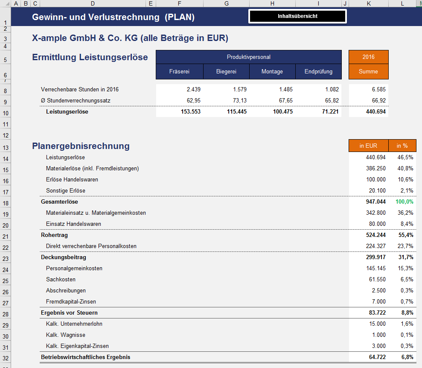The height and width of the screenshot is (368, 422).
Task: Select Fremdkapital-Zinsen amount 7.000
Action: 368,301
